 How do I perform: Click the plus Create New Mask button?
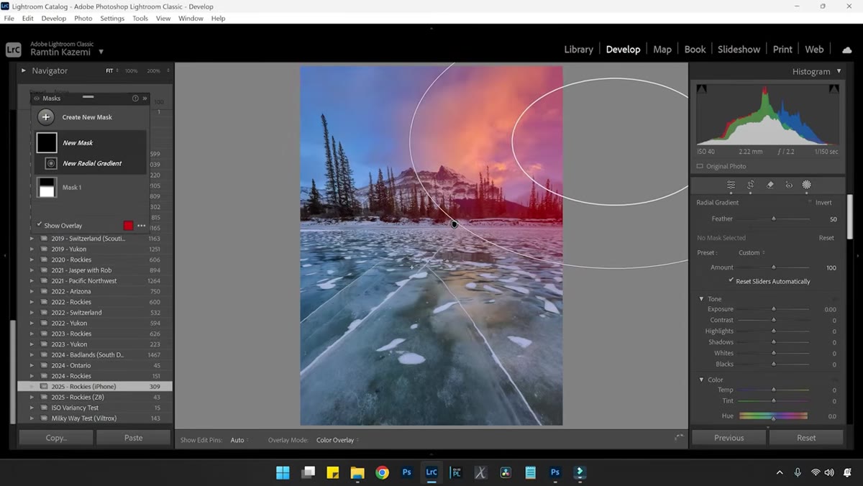tap(46, 117)
